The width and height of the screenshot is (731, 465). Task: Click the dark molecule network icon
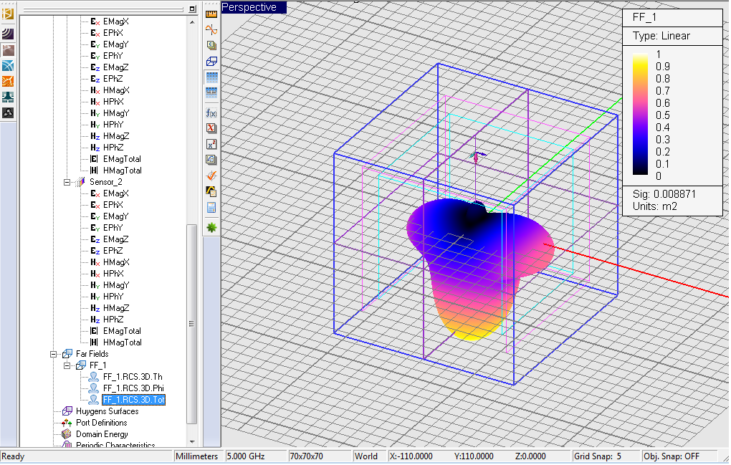[8, 112]
